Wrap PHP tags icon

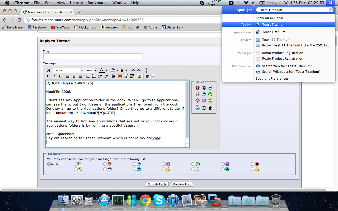coord(153,76)
